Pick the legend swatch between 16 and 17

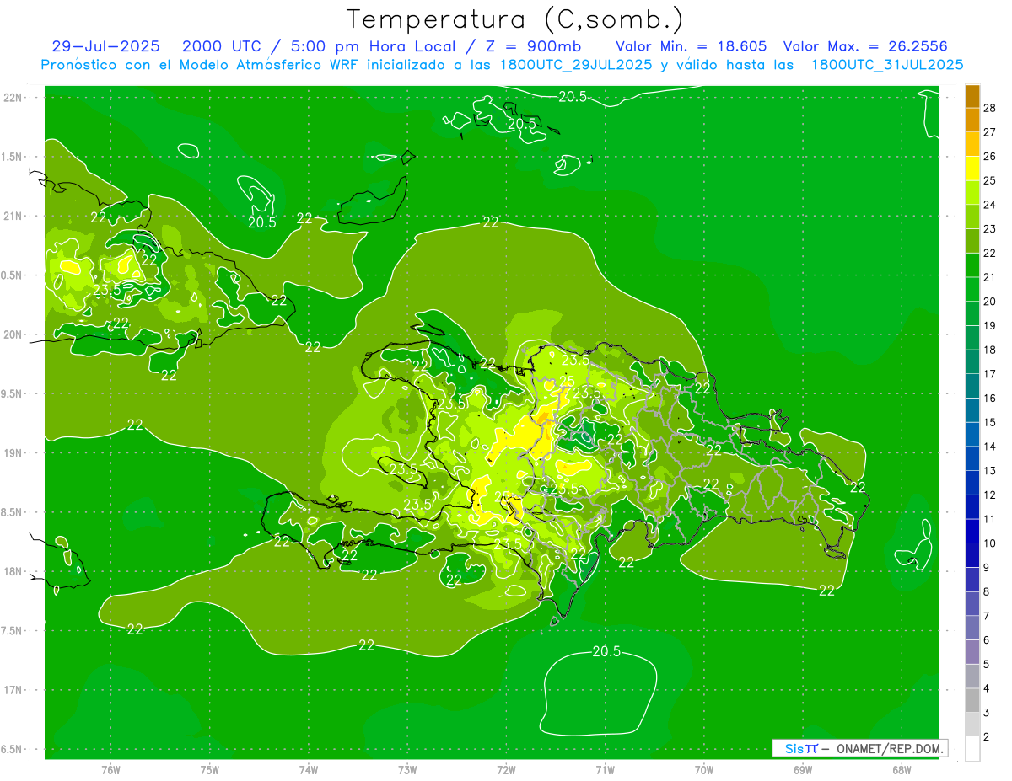pos(972,386)
